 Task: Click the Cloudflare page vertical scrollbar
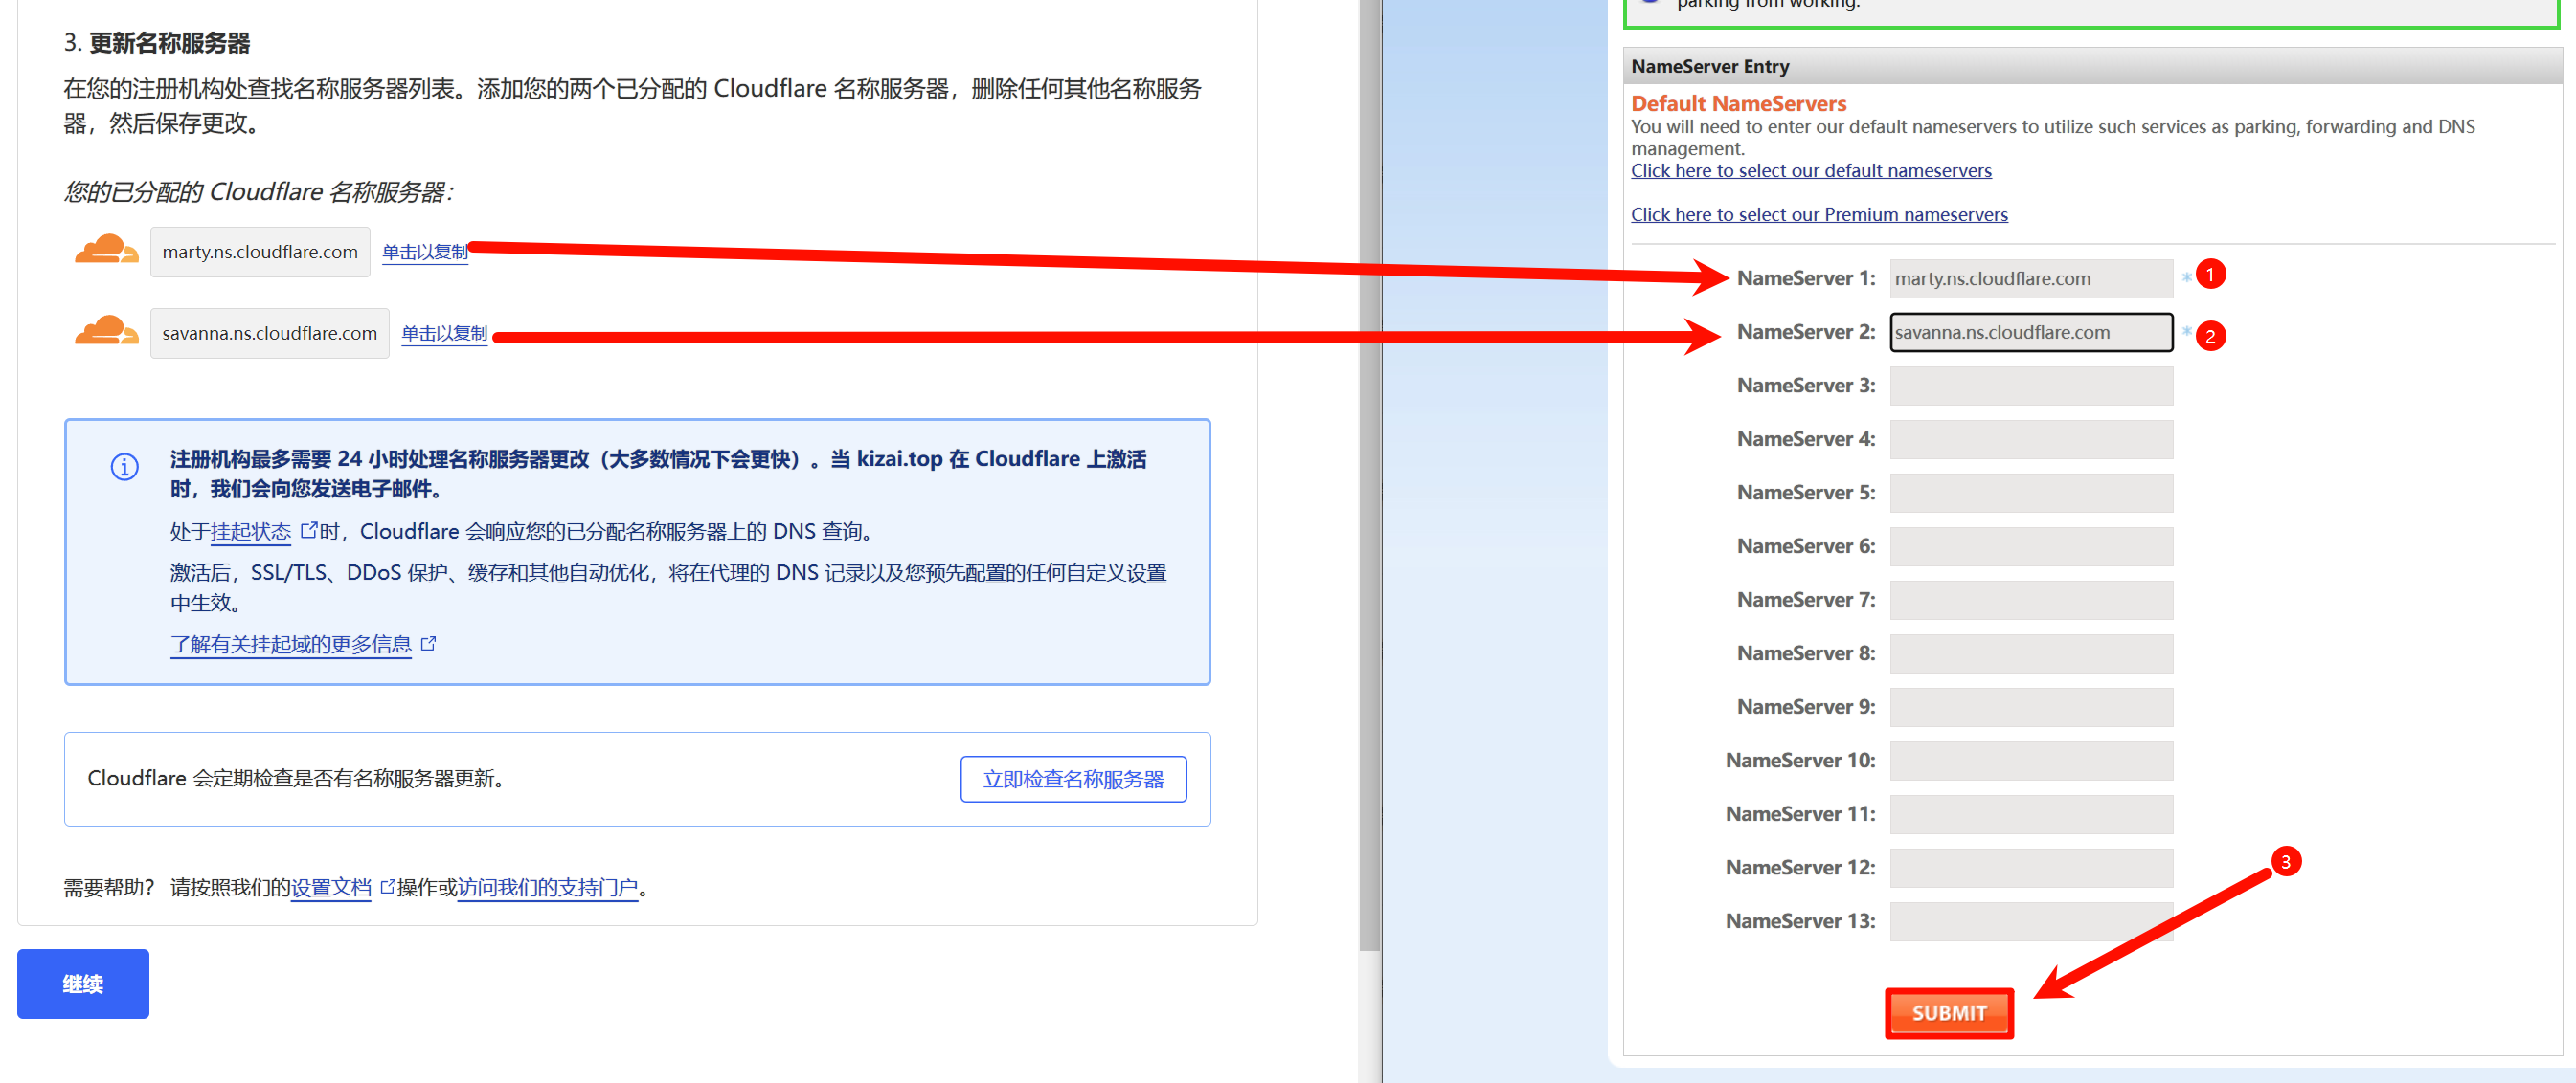(x=1370, y=475)
